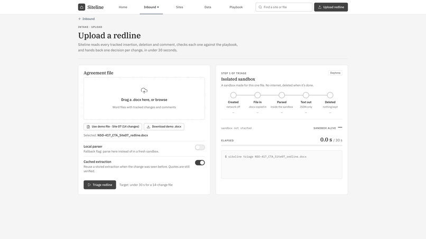Click Drag a .docx here, or browse
Viewport: 426px width, 239px height.
point(144,100)
